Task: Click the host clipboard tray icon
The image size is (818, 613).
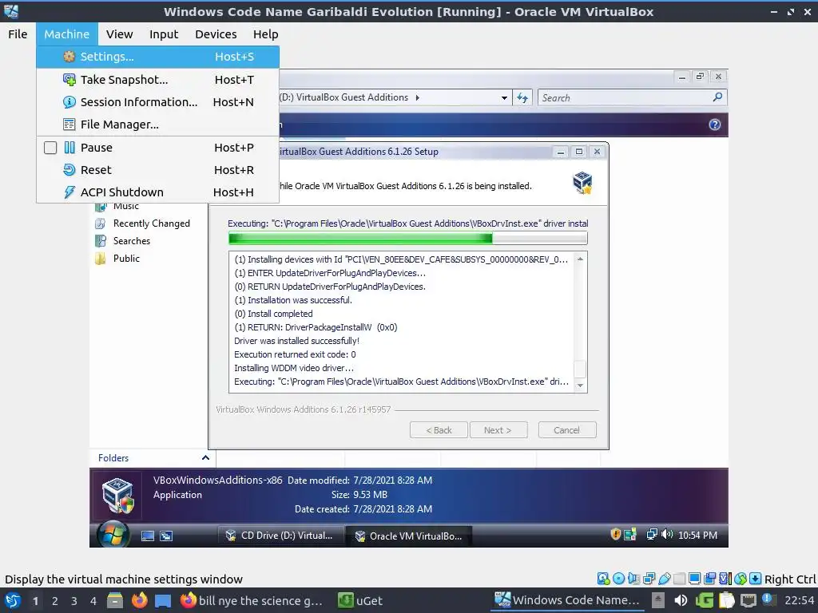Action: click(726, 600)
